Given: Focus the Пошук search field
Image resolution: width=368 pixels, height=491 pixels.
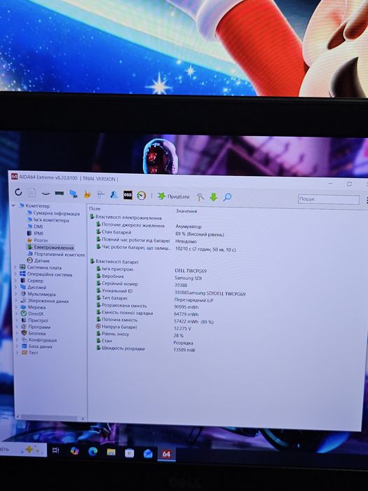Looking at the screenshot, I should coord(329,199).
